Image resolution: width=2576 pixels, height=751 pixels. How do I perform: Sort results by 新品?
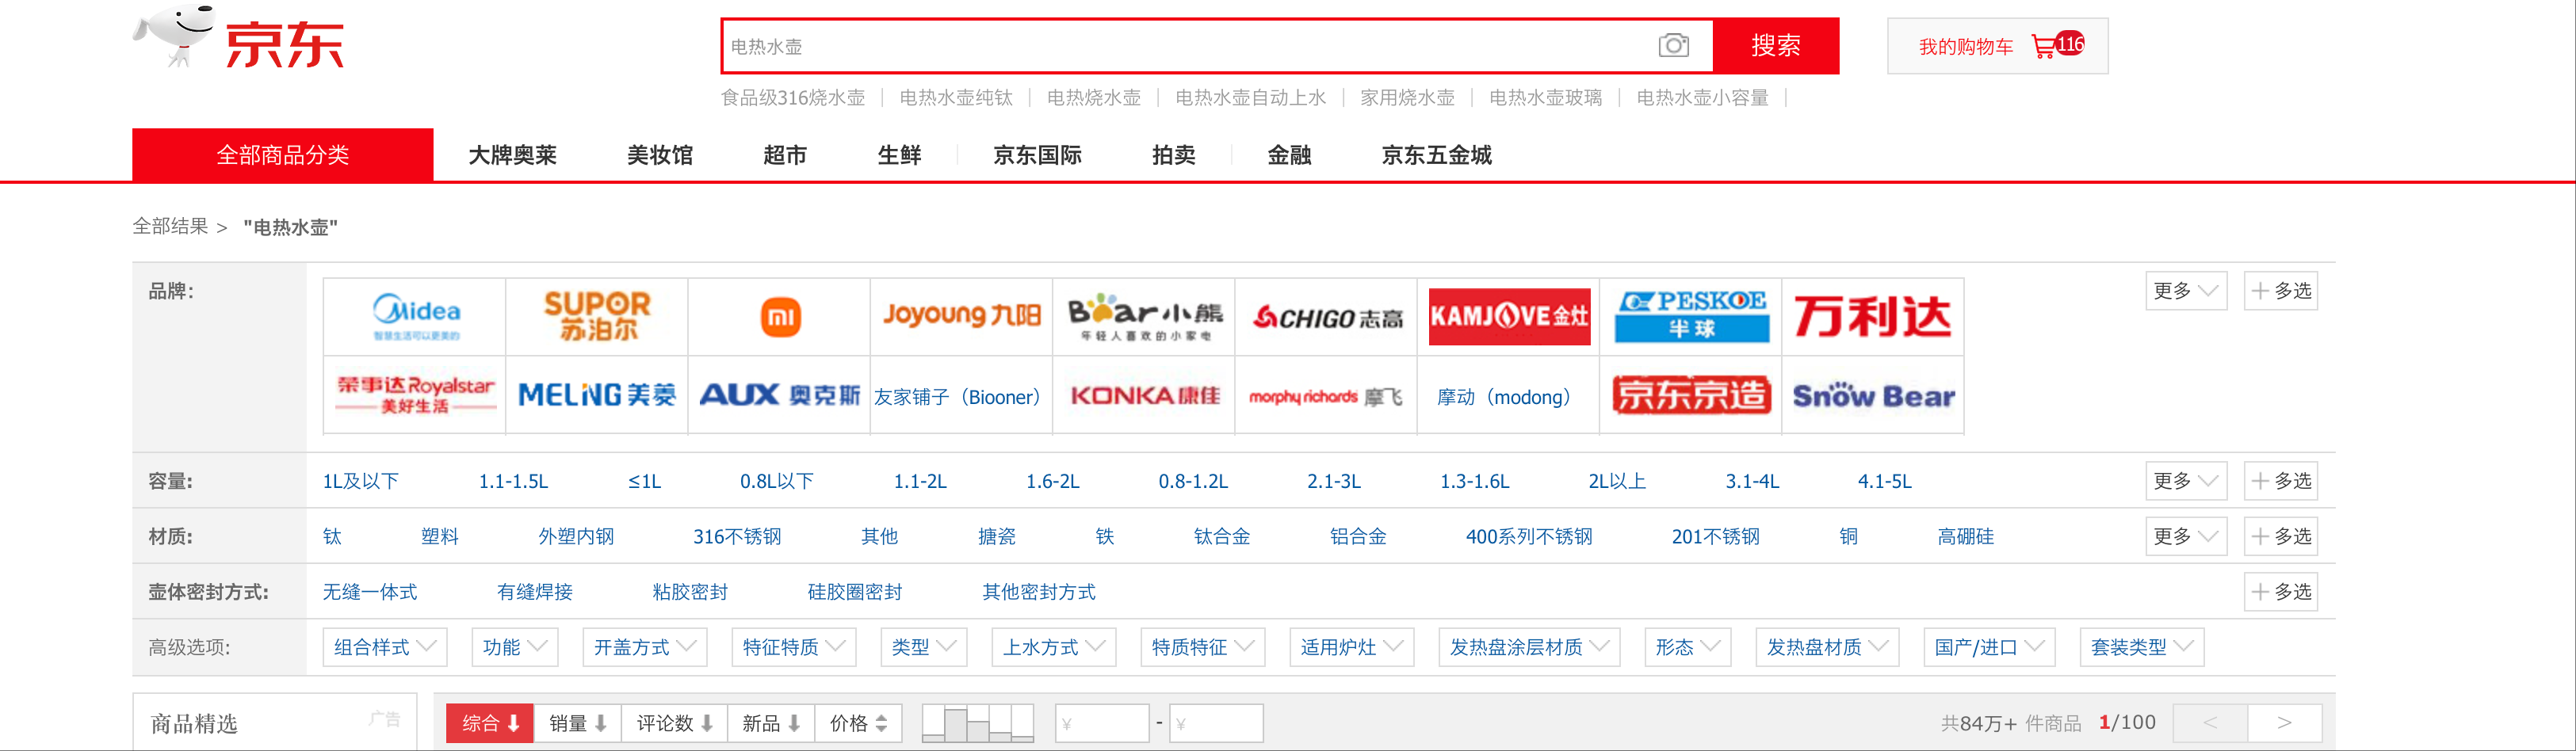click(x=771, y=723)
